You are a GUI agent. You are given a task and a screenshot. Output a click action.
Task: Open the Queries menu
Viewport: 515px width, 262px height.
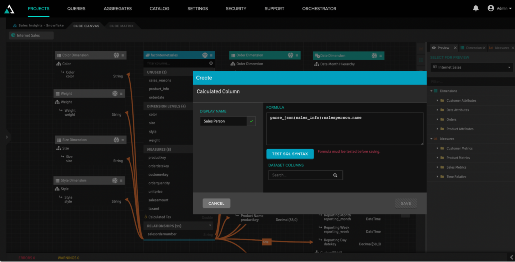click(76, 9)
